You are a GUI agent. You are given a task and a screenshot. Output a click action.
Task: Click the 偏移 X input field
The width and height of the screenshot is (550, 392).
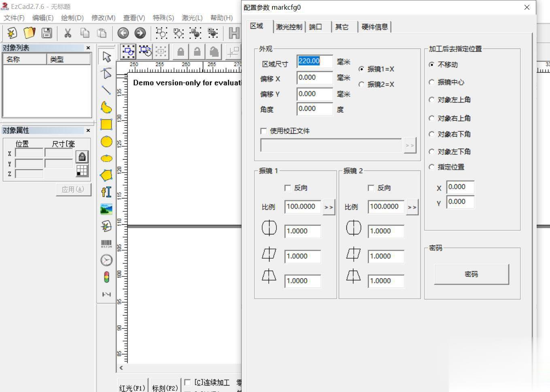tap(314, 78)
